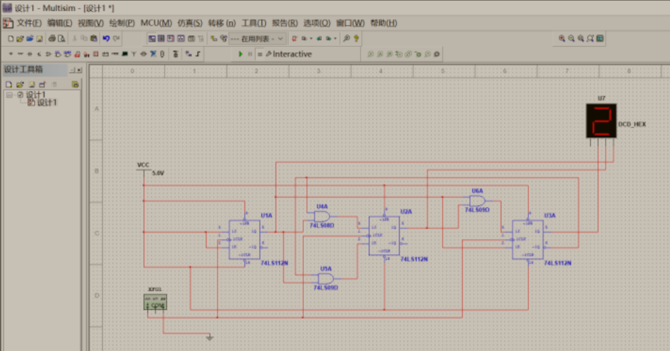Place a Basic resistor component

pos(20,54)
